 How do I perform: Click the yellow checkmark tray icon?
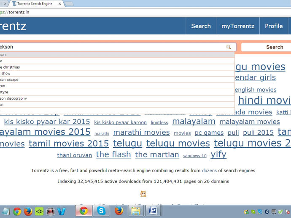[x=246, y=212]
